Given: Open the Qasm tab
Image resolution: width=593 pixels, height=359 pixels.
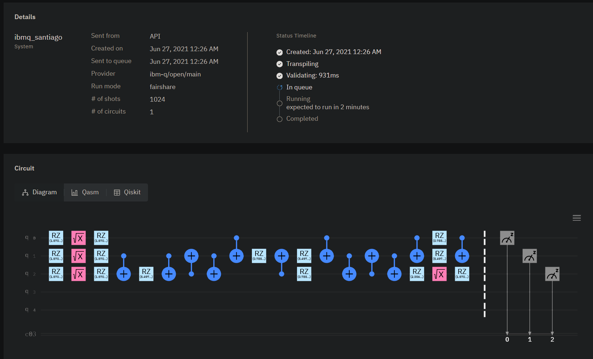Looking at the screenshot, I should pyautogui.click(x=85, y=192).
